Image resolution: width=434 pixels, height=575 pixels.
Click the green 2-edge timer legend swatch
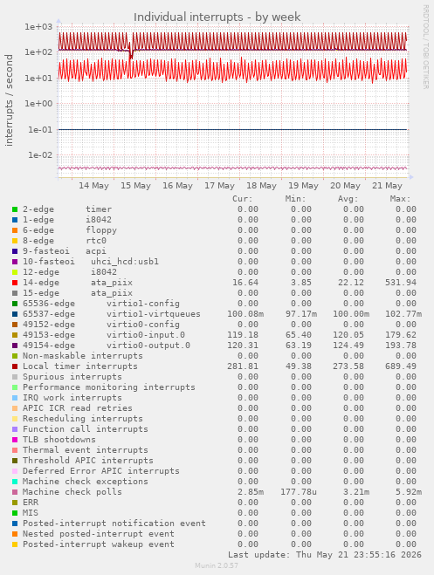15,209
